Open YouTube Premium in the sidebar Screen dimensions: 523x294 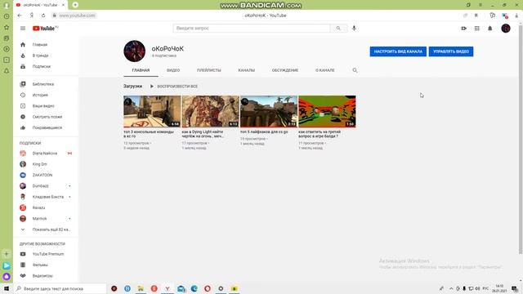(x=46, y=254)
